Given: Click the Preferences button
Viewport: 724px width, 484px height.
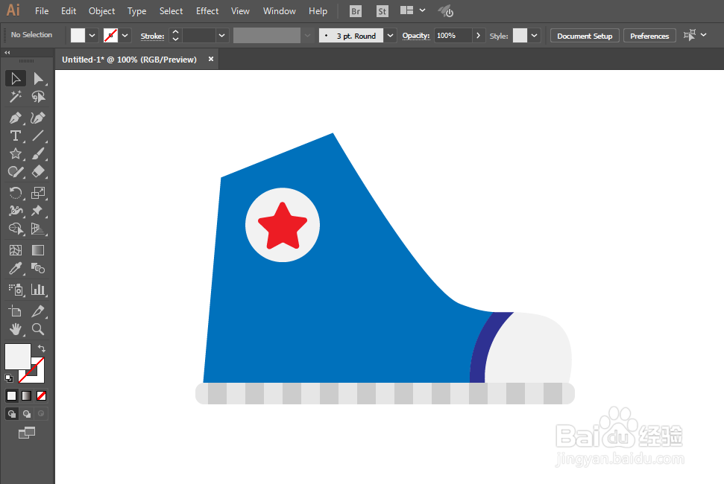Looking at the screenshot, I should click(649, 36).
